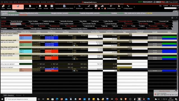Click the Quantità column header
This screenshot has height=101, width=179.
tap(65, 32)
